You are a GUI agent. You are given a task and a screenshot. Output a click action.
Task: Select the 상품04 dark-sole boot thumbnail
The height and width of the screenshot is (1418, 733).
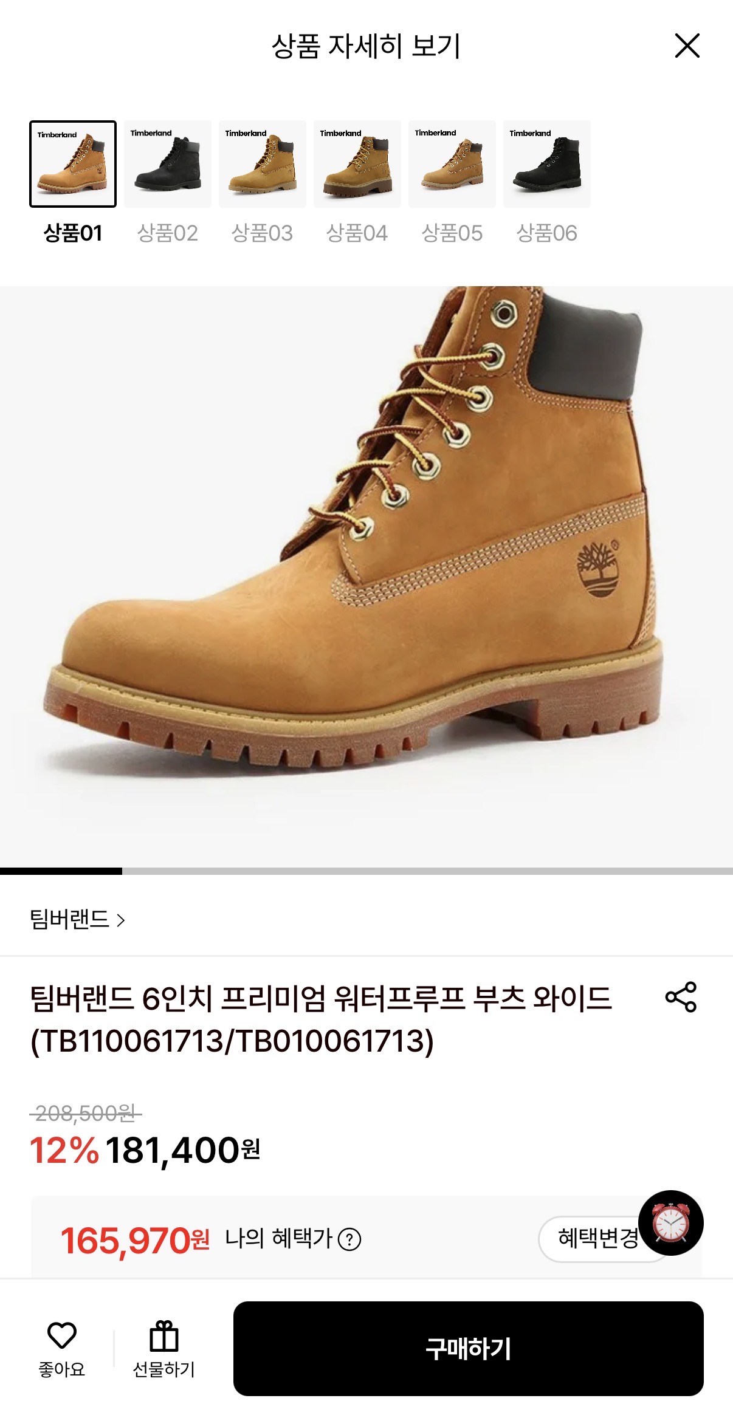[x=357, y=164]
